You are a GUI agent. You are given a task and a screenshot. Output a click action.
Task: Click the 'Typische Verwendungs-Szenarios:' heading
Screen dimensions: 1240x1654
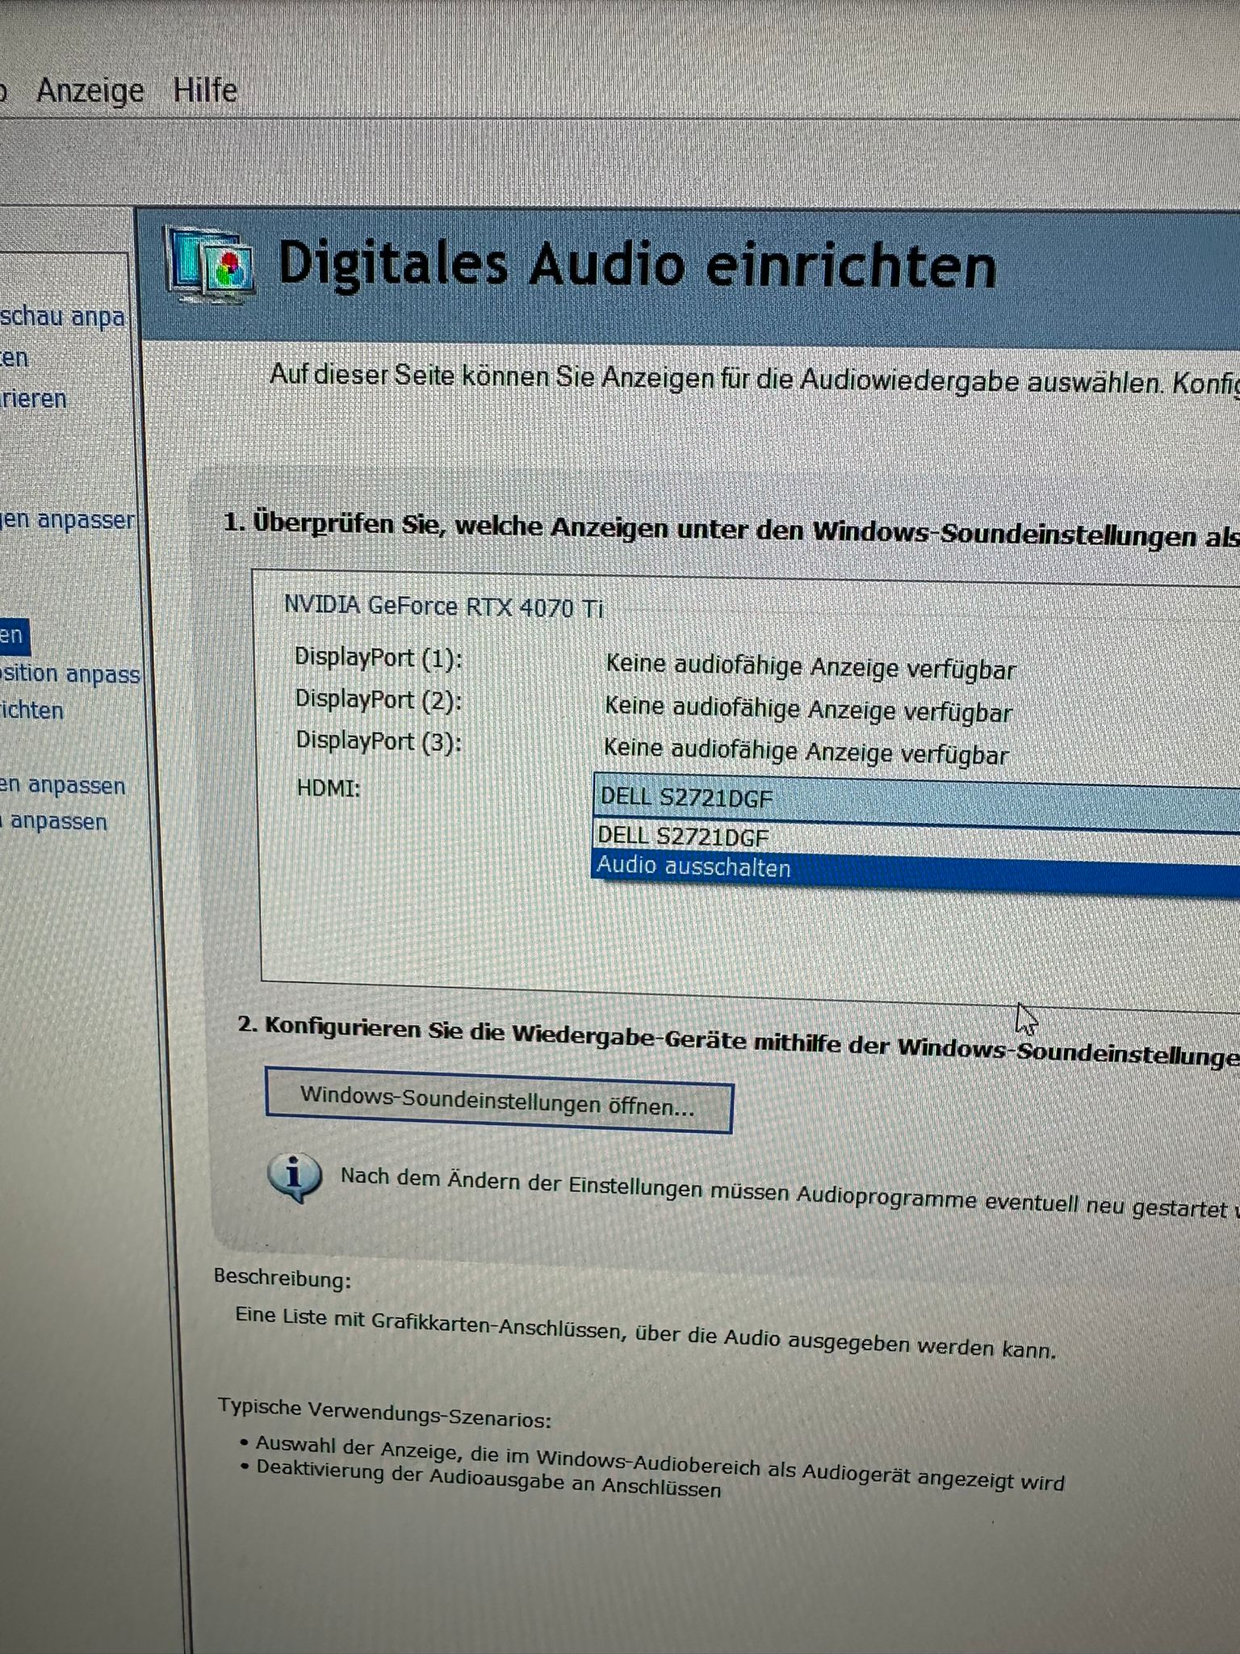385,1413
